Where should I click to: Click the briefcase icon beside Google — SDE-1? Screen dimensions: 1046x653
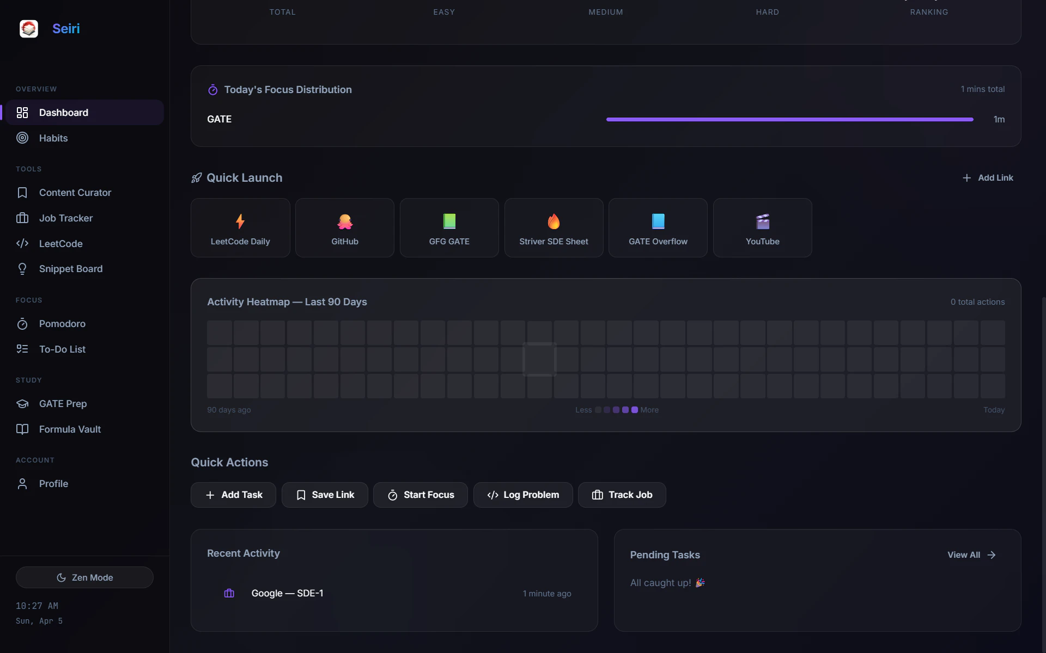click(229, 593)
